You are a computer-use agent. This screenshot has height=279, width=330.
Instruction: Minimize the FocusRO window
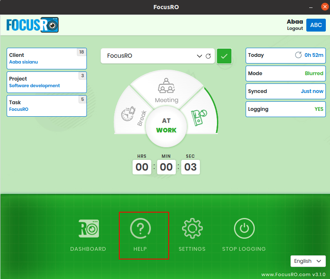[311, 7]
